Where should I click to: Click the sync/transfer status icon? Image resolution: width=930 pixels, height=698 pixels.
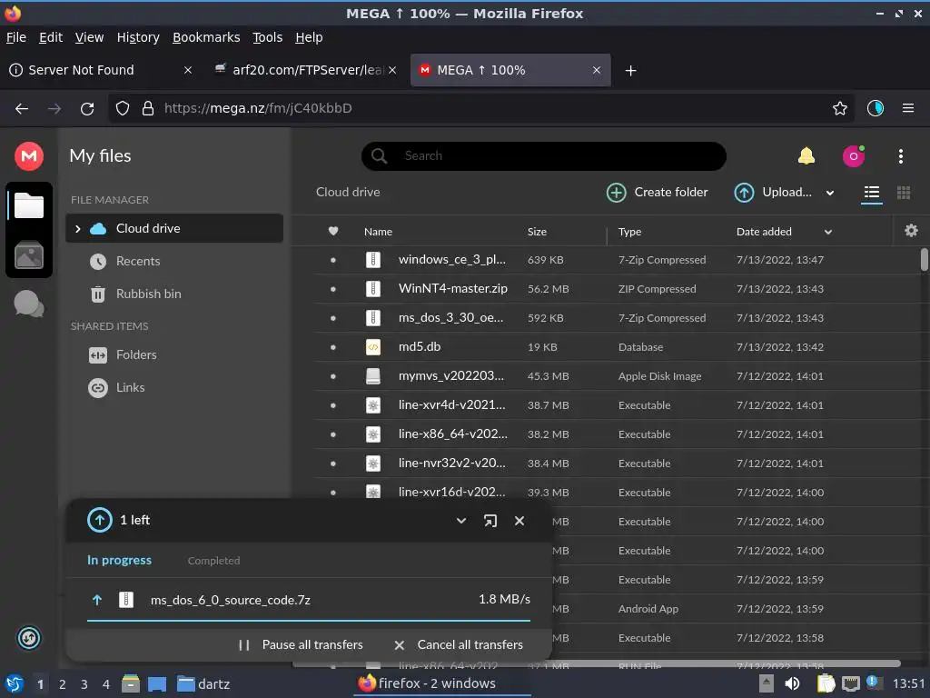(28, 638)
